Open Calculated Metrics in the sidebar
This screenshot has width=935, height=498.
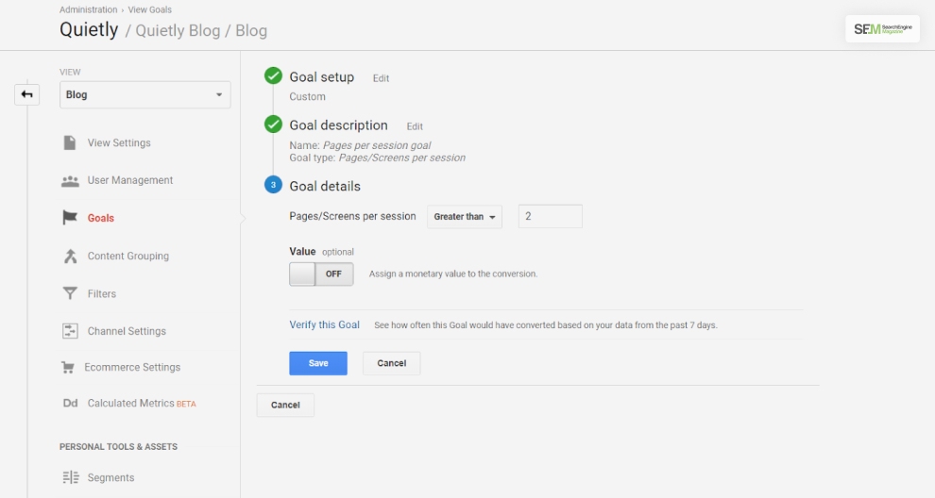(x=131, y=404)
